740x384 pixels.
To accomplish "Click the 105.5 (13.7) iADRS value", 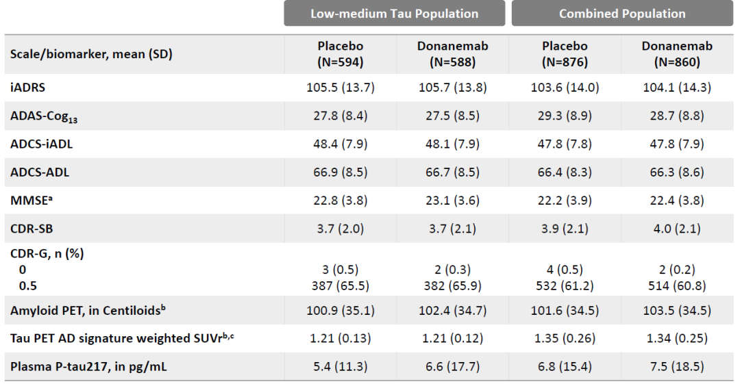I will (341, 88).
